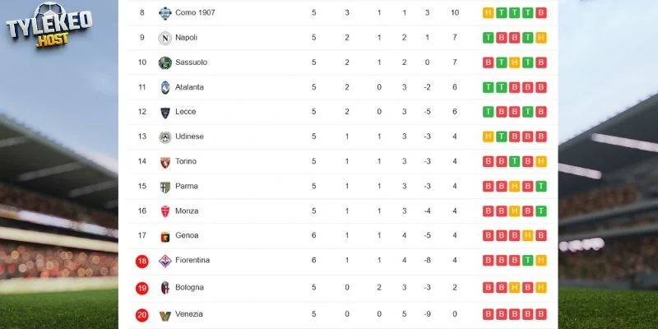Click Venezia's last red B form badge
The image size is (658, 329).
(541, 314)
